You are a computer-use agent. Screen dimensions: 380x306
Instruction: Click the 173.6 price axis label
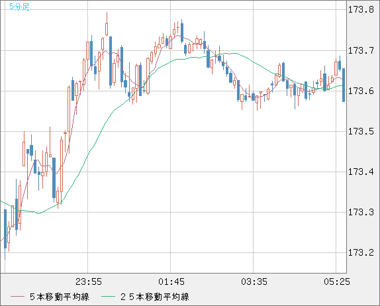point(361,91)
